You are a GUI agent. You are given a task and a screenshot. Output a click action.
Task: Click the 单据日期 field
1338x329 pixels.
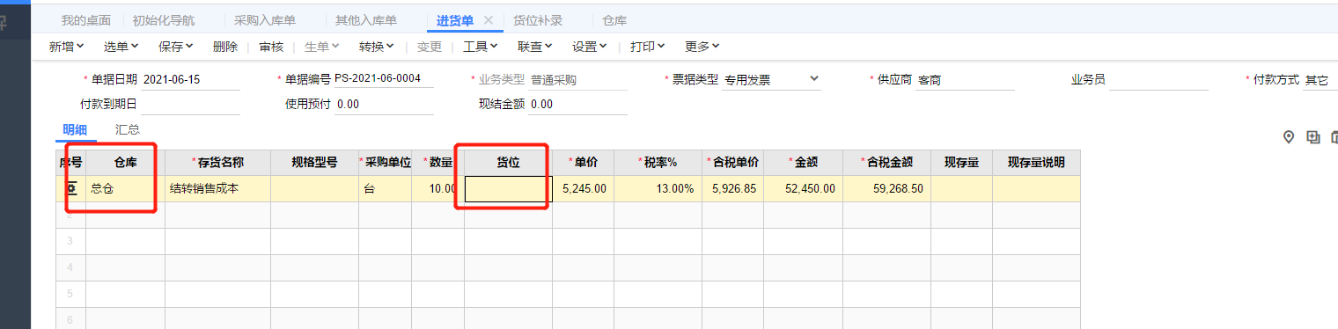190,80
